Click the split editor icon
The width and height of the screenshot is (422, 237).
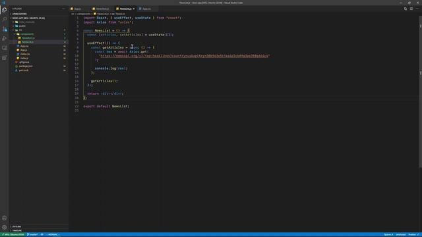click(411, 9)
